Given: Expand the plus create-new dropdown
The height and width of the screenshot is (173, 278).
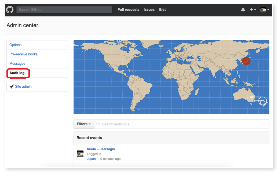Looking at the screenshot, I should (x=253, y=10).
